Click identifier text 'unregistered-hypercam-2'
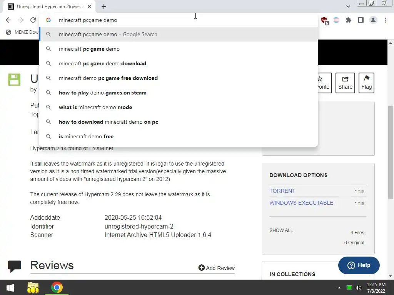 [139, 226]
